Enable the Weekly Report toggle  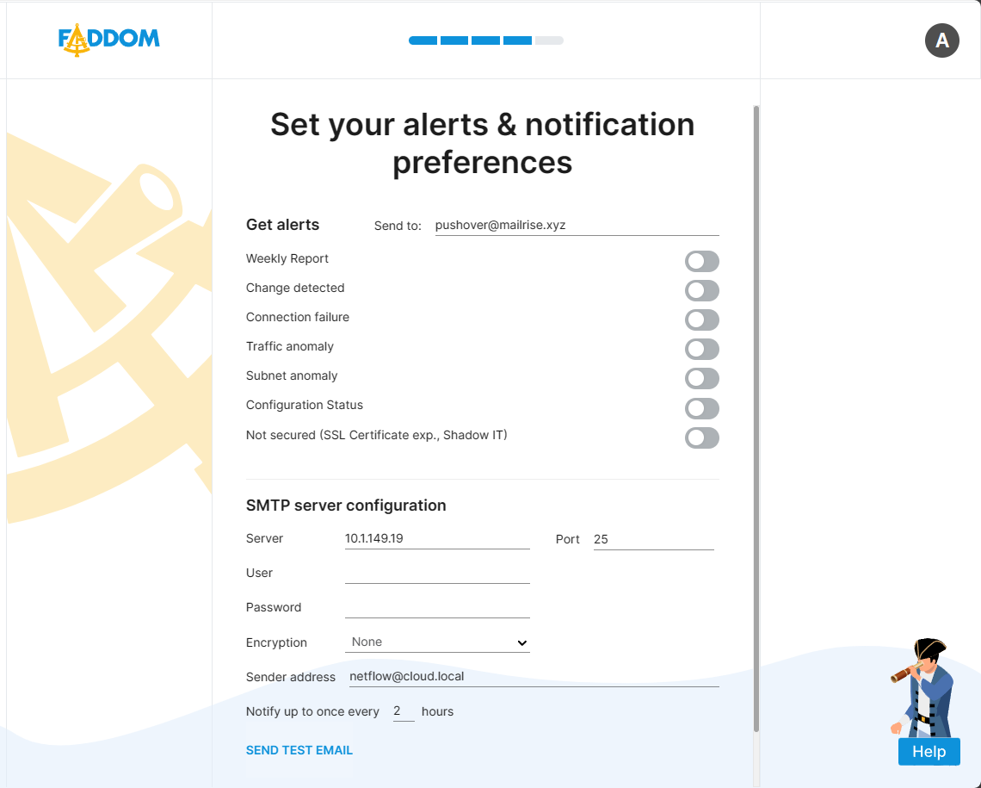click(701, 262)
